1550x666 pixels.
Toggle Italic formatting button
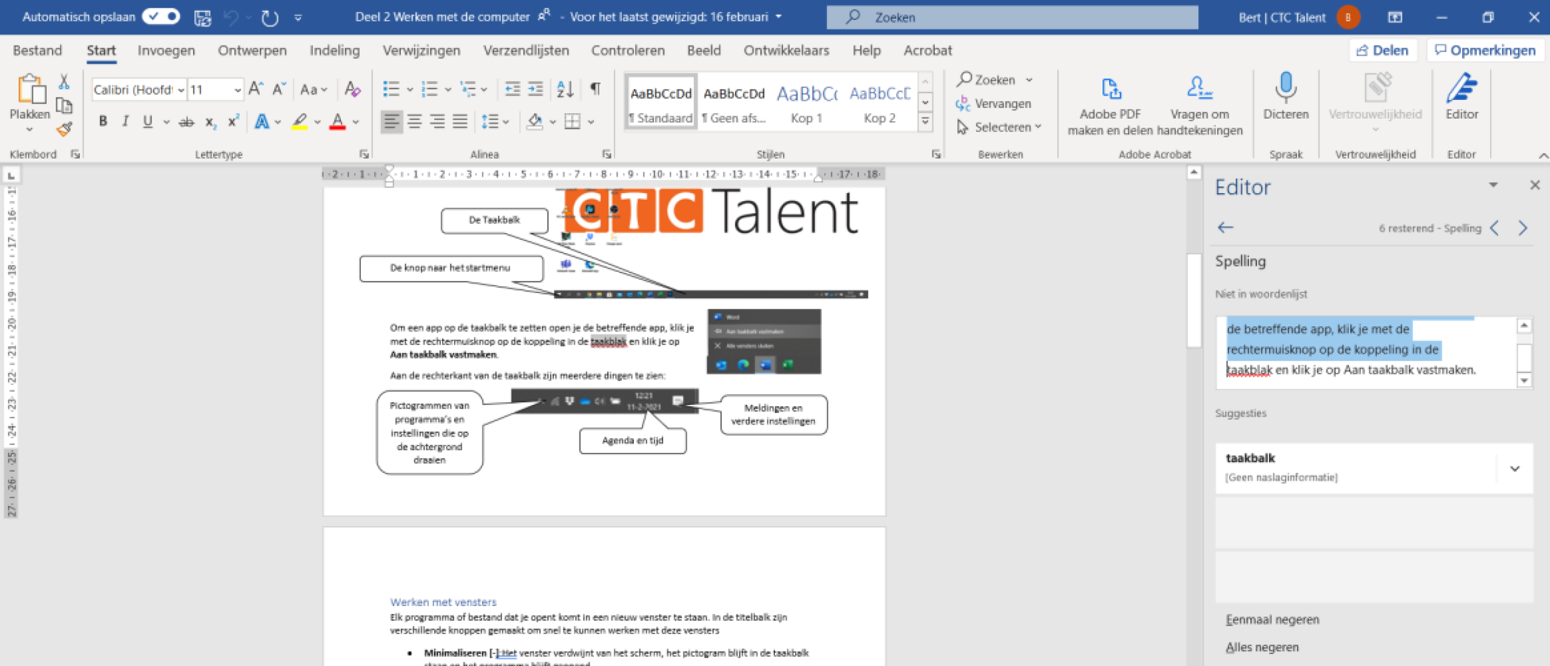click(x=125, y=121)
